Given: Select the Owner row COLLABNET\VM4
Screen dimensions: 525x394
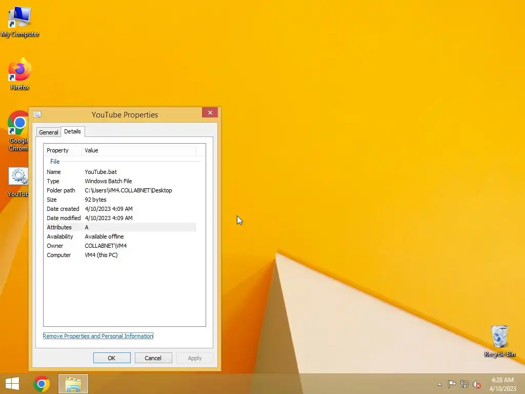Looking at the screenshot, I should pyautogui.click(x=121, y=246).
